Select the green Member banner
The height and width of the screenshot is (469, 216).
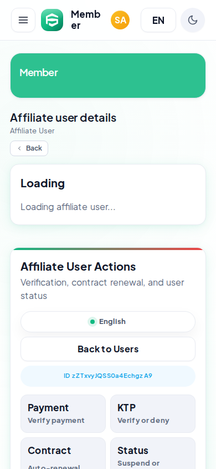(108, 76)
